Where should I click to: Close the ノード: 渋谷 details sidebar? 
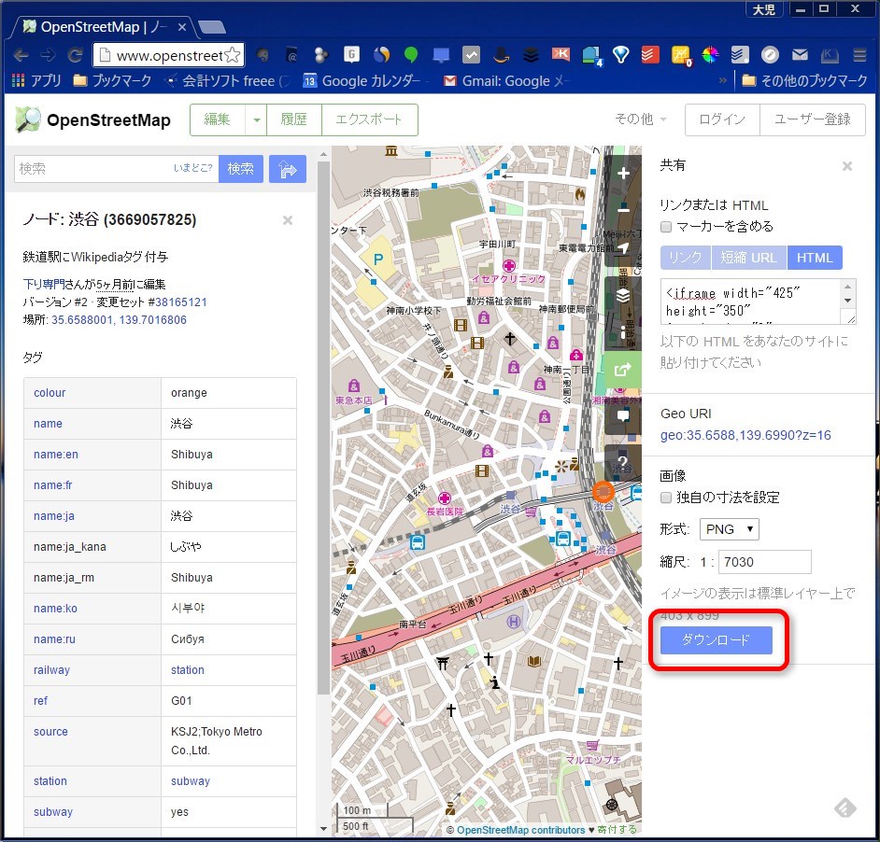[288, 220]
